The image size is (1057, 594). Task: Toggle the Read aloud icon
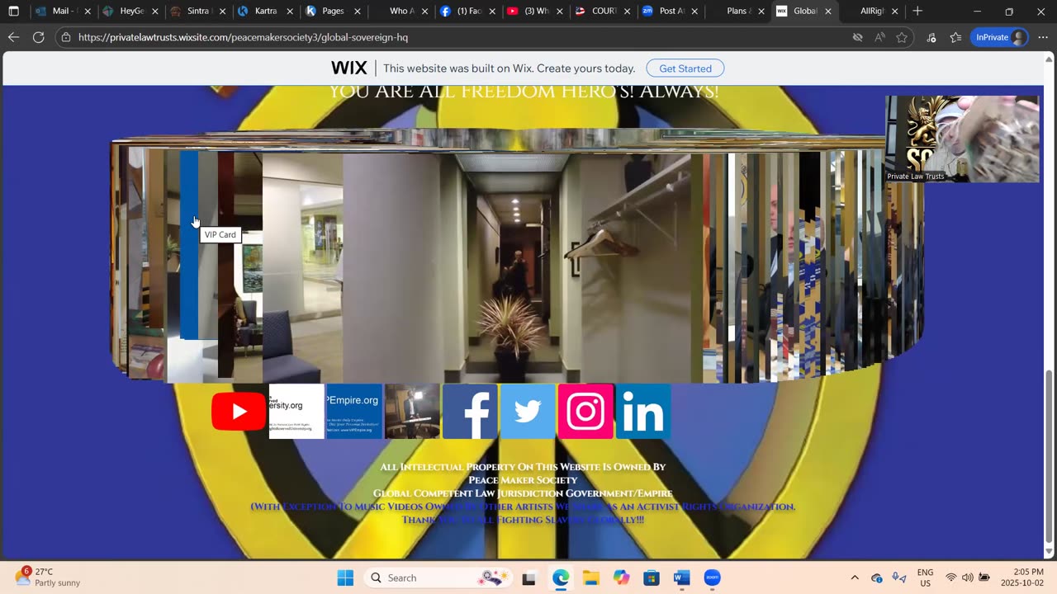[879, 37]
